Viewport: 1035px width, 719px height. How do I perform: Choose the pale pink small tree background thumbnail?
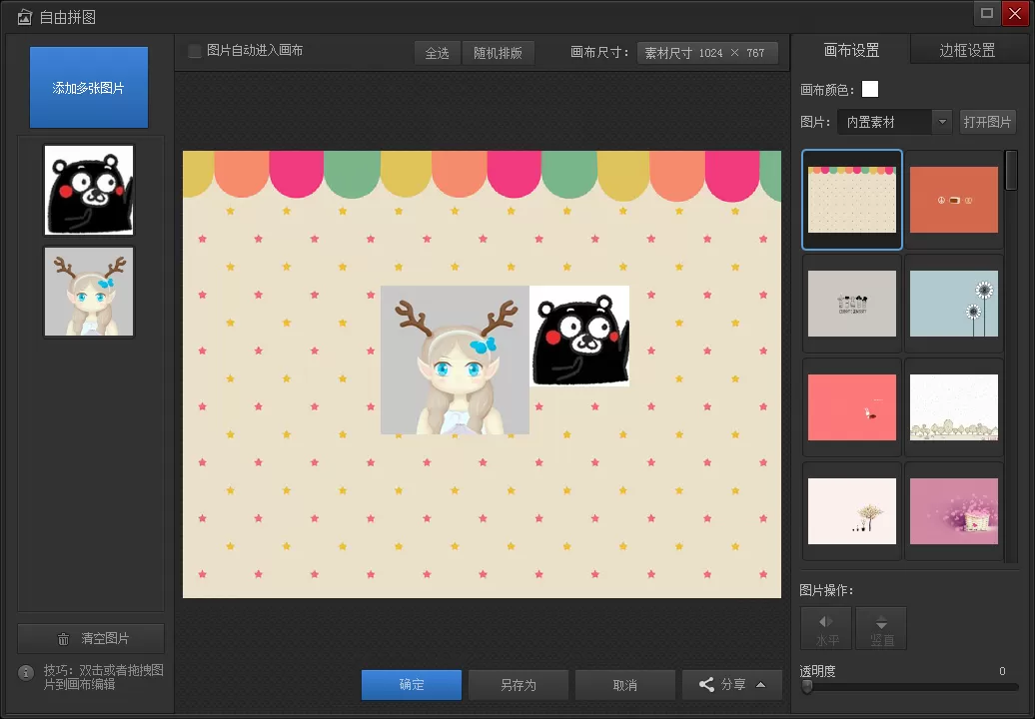coord(852,511)
